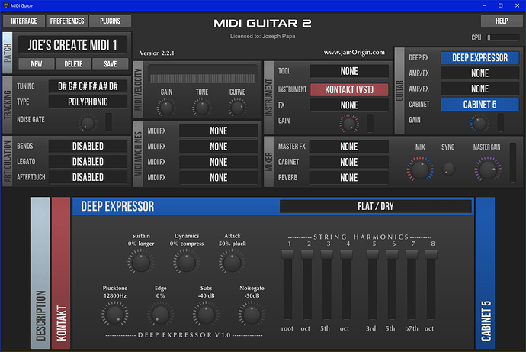The height and width of the screenshot is (352, 526).
Task: Click the Deep Expressor Noisegate knob
Action: point(252,315)
